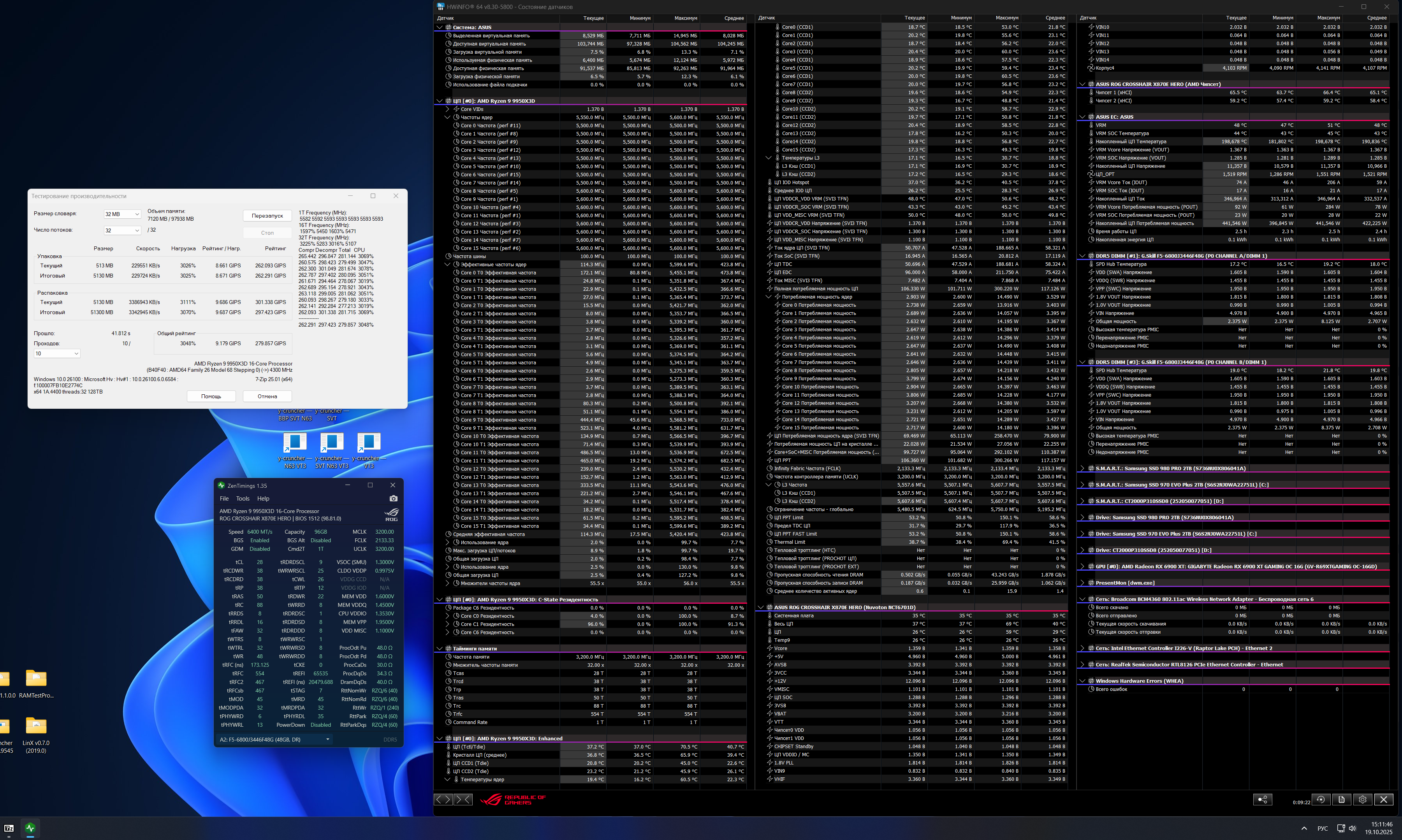1402x840 pixels.
Task: Click the 7-Zip icon in the taskbar
Action: pos(9,828)
